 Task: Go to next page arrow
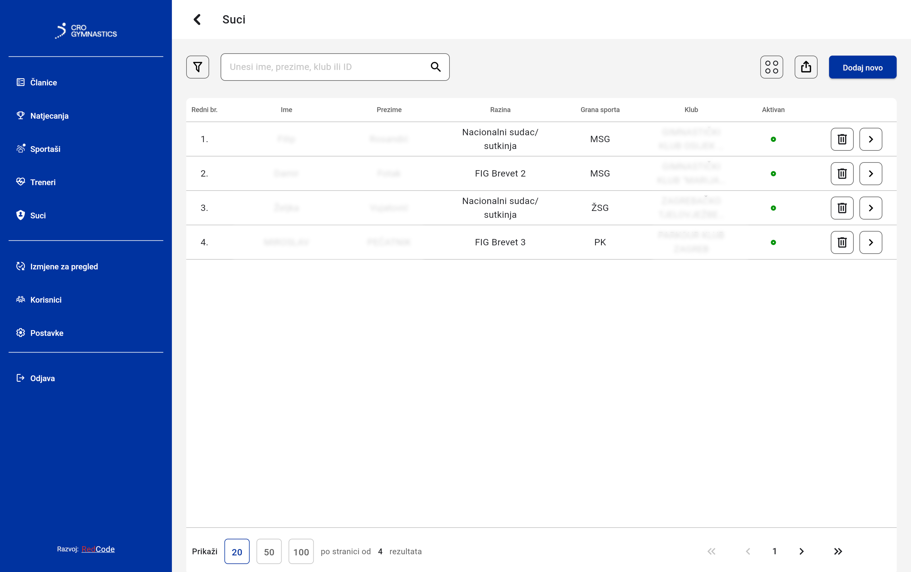point(801,551)
